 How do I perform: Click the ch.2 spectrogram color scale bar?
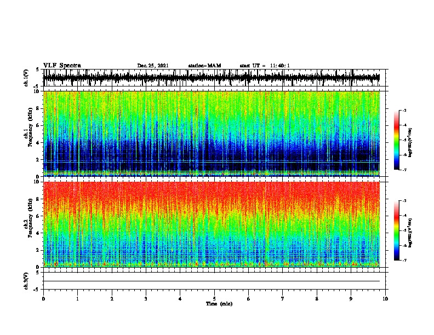click(396, 230)
